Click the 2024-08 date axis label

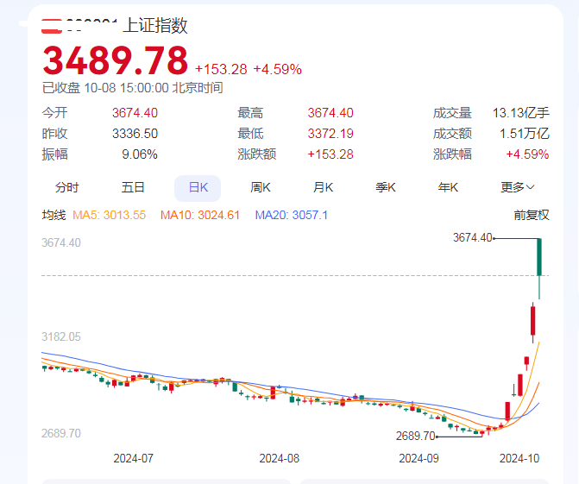280,458
